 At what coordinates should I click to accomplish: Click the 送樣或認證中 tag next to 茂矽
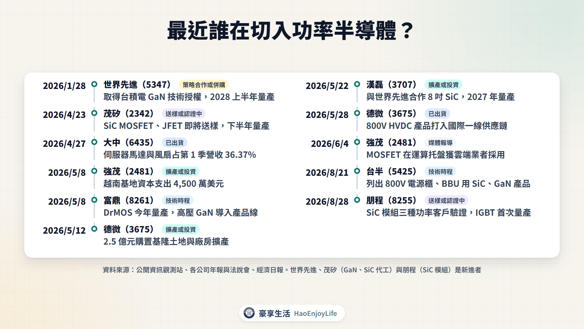[184, 114]
